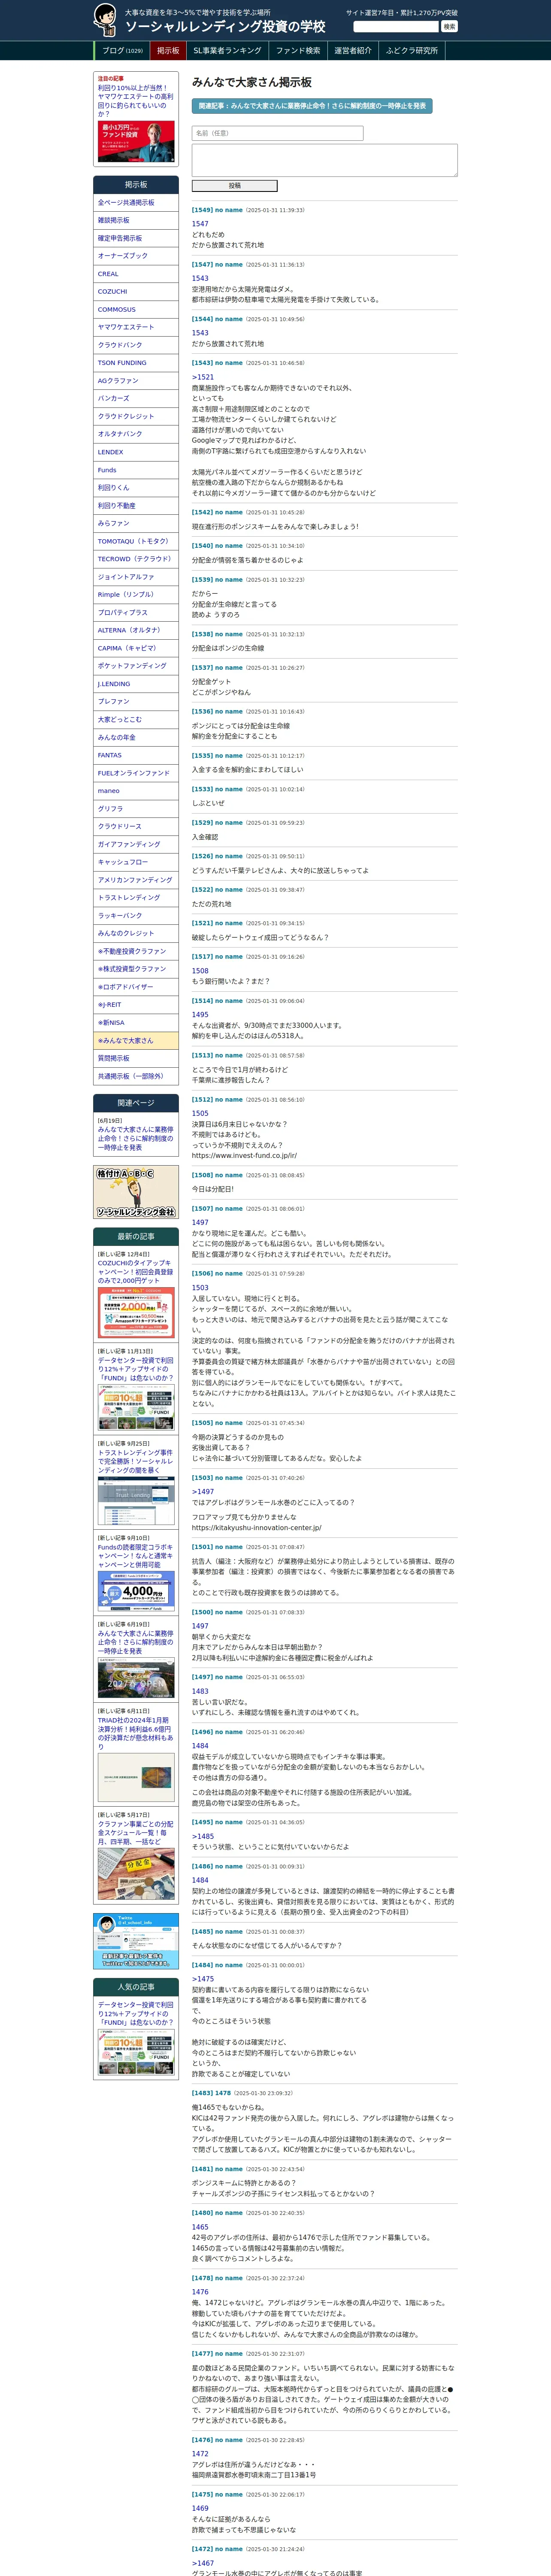Open TRIAD社の2024年1月期 決算分析 article
Viewport: 551px width, 2576px height.
point(135,1733)
